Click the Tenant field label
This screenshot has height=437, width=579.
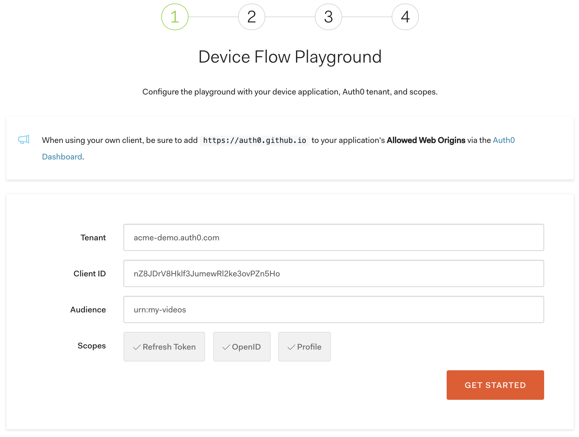pos(93,237)
